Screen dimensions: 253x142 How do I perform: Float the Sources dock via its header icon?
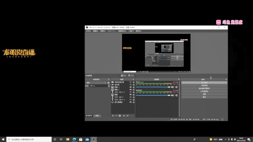(133, 80)
